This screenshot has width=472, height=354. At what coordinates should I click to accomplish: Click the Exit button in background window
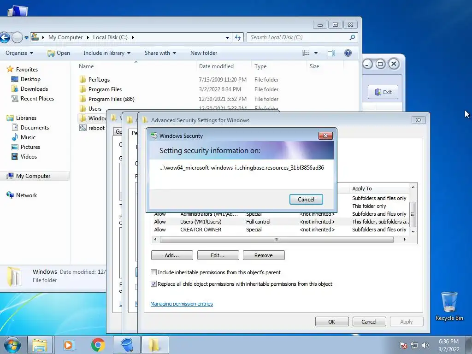tap(383, 92)
